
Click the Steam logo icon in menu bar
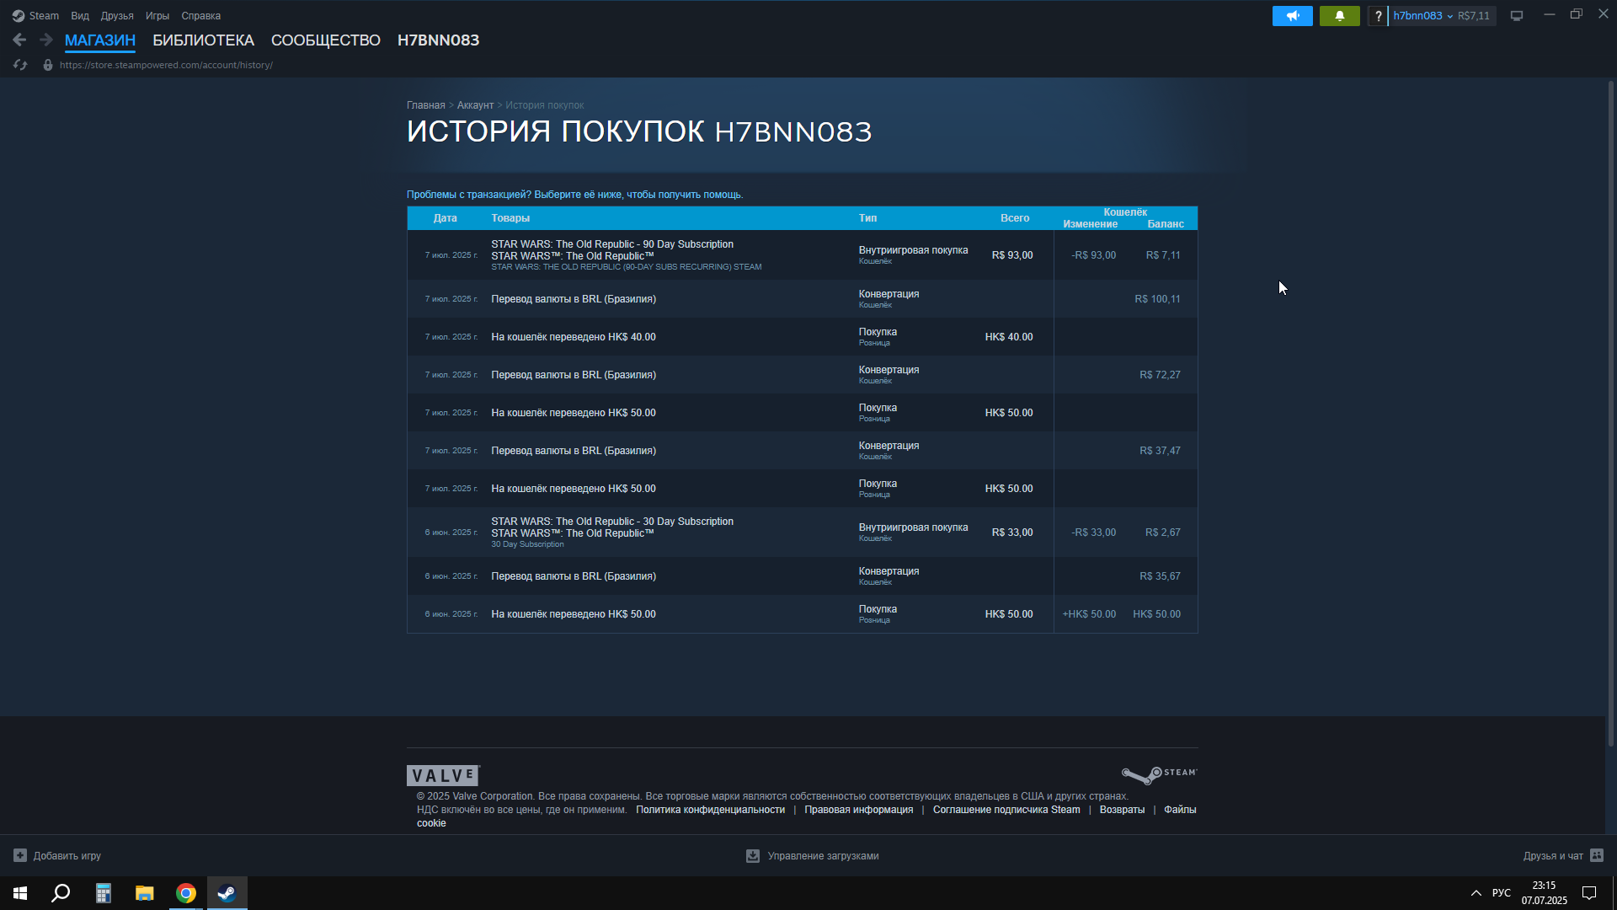tap(19, 16)
